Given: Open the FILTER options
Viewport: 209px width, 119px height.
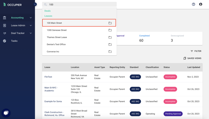Looking at the screenshot, I should pos(196,51).
